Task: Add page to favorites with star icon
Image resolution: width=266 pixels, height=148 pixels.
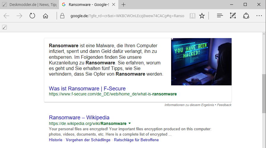Action: coord(202,16)
